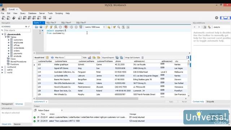Toggle the result side panel icon
This screenshot has width=231, height=130.
tap(188, 57)
